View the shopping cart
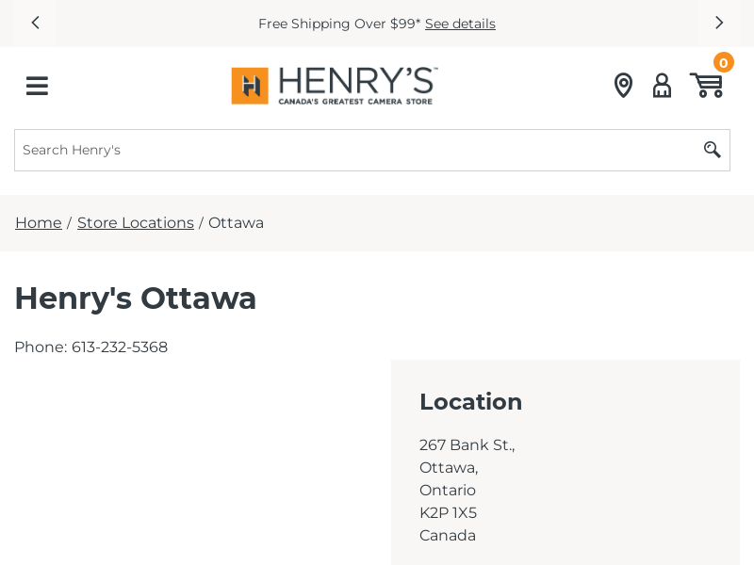 point(706,86)
